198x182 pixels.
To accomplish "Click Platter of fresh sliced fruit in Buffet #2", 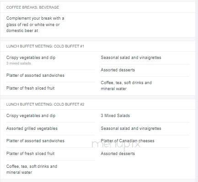I will click(x=30, y=154).
